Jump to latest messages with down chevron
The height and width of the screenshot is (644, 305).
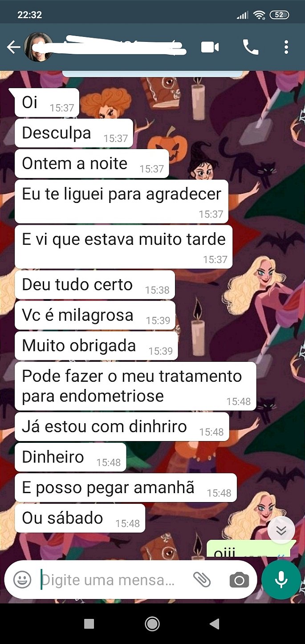(x=281, y=530)
